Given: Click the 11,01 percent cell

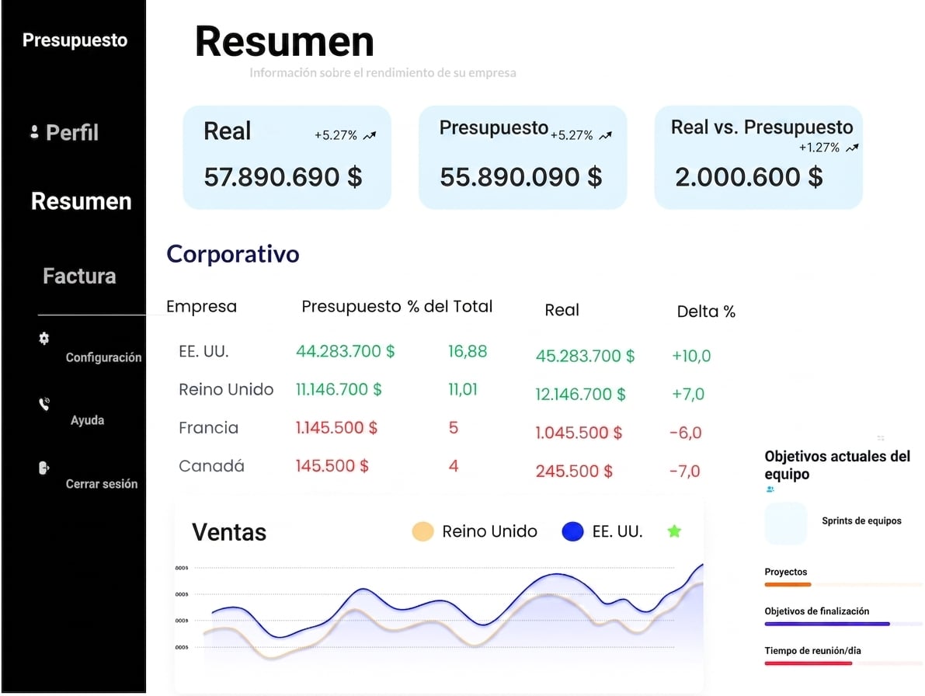Looking at the screenshot, I should coord(463,389).
